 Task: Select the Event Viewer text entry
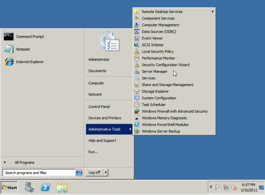click(152, 38)
